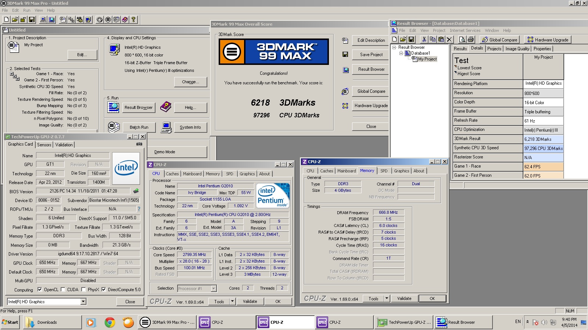Click Cut scissors icon in Result Browser

pos(424,39)
